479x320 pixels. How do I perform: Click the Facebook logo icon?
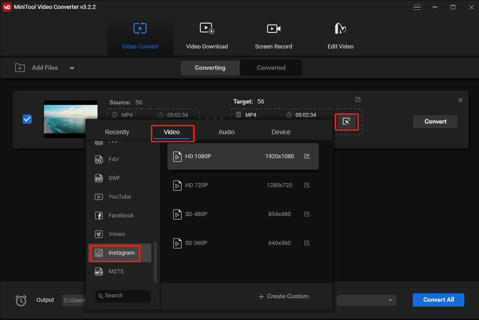99,216
